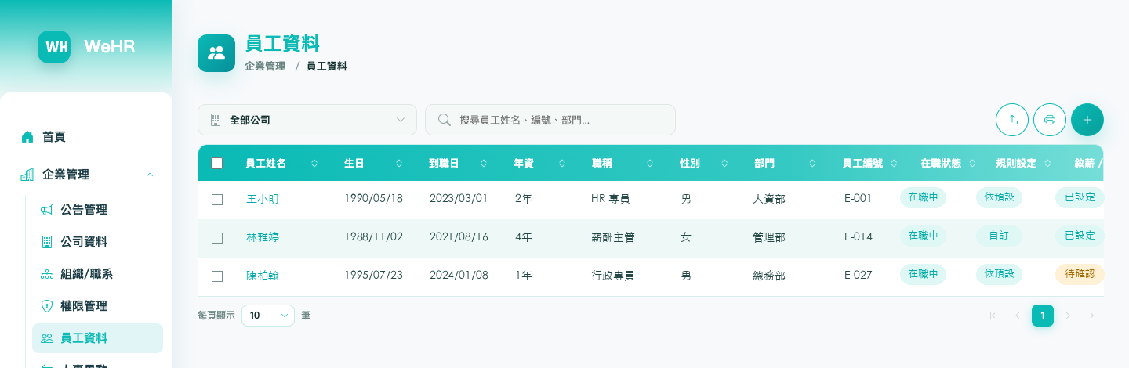Check the row checkbox for 陳柏翰
Screen dimensions: 1129x368
217,276
